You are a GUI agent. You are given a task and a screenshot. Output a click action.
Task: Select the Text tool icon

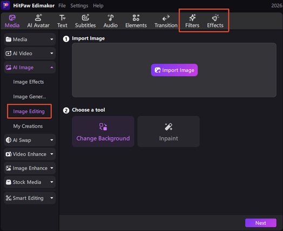[x=62, y=18]
